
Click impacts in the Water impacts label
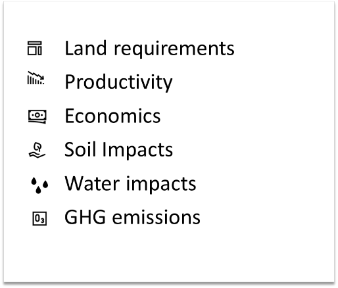tap(161, 185)
